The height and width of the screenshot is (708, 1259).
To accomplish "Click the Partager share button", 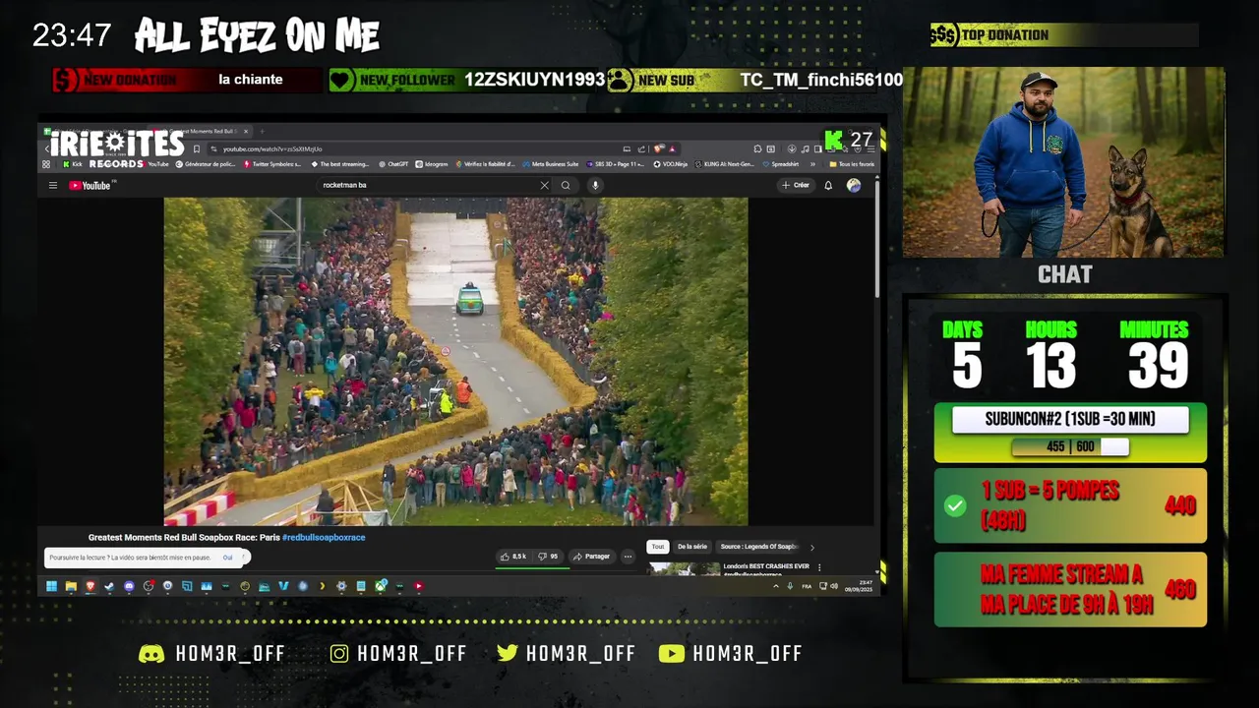I will [x=591, y=557].
